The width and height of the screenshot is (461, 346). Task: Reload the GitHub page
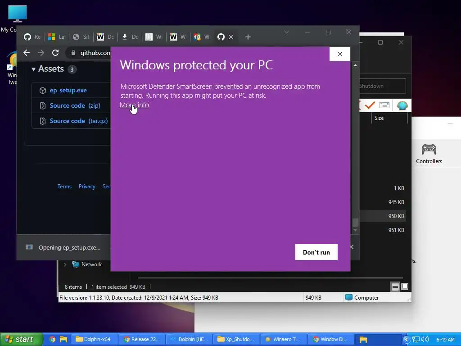[55, 53]
